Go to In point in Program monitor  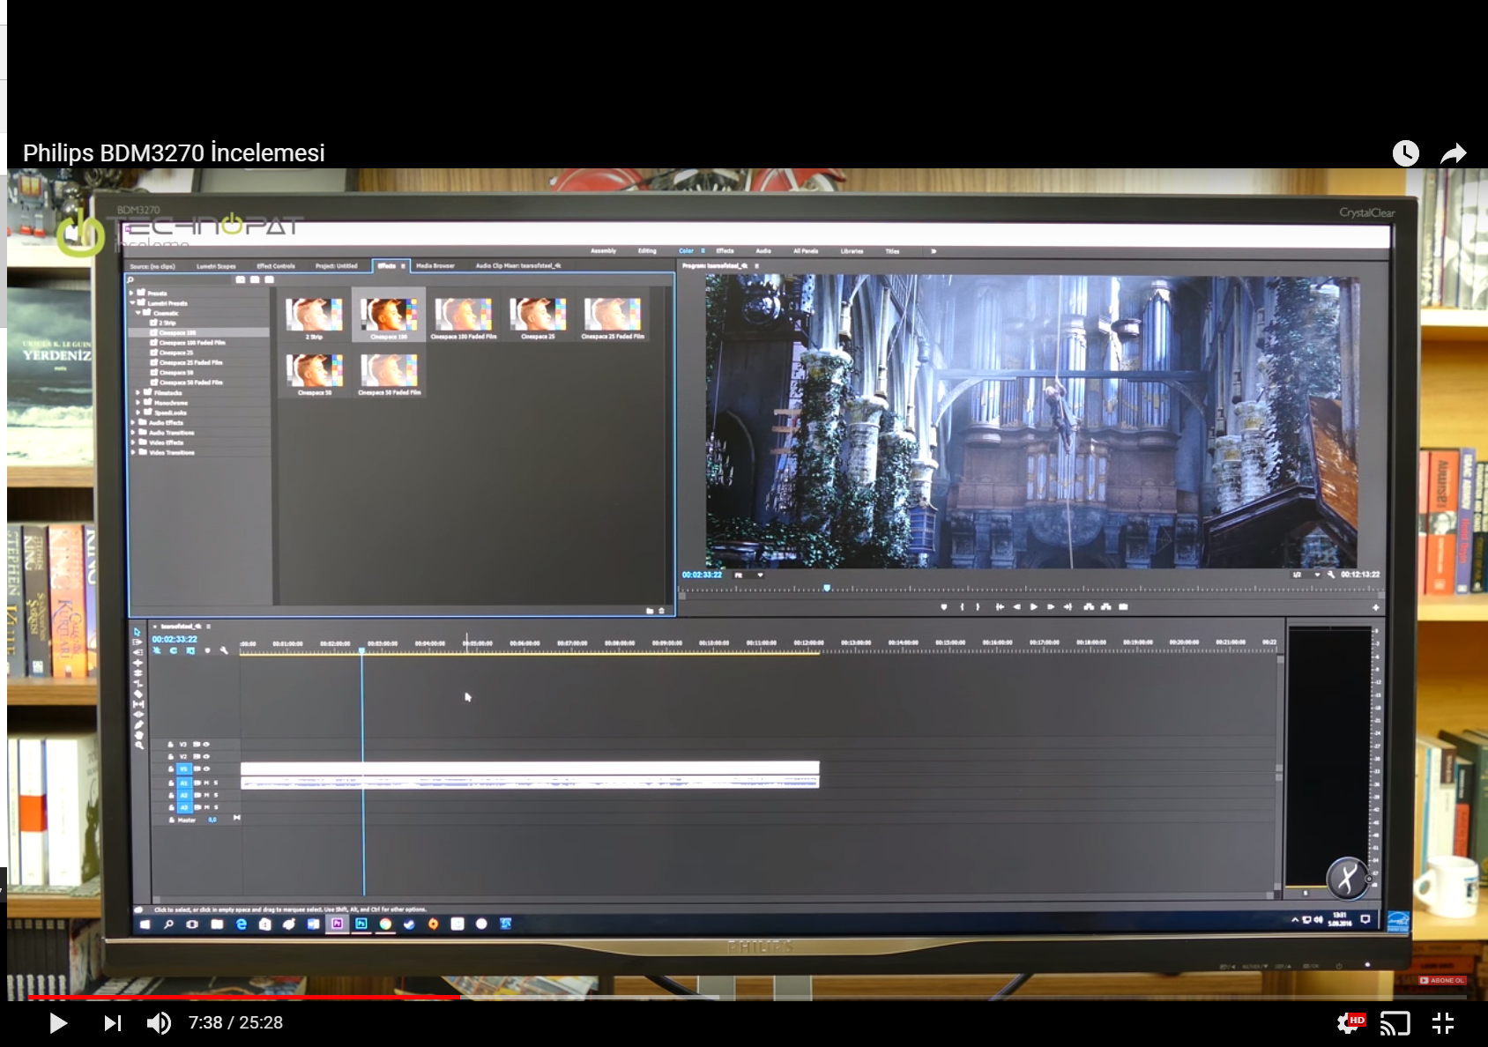(1000, 607)
